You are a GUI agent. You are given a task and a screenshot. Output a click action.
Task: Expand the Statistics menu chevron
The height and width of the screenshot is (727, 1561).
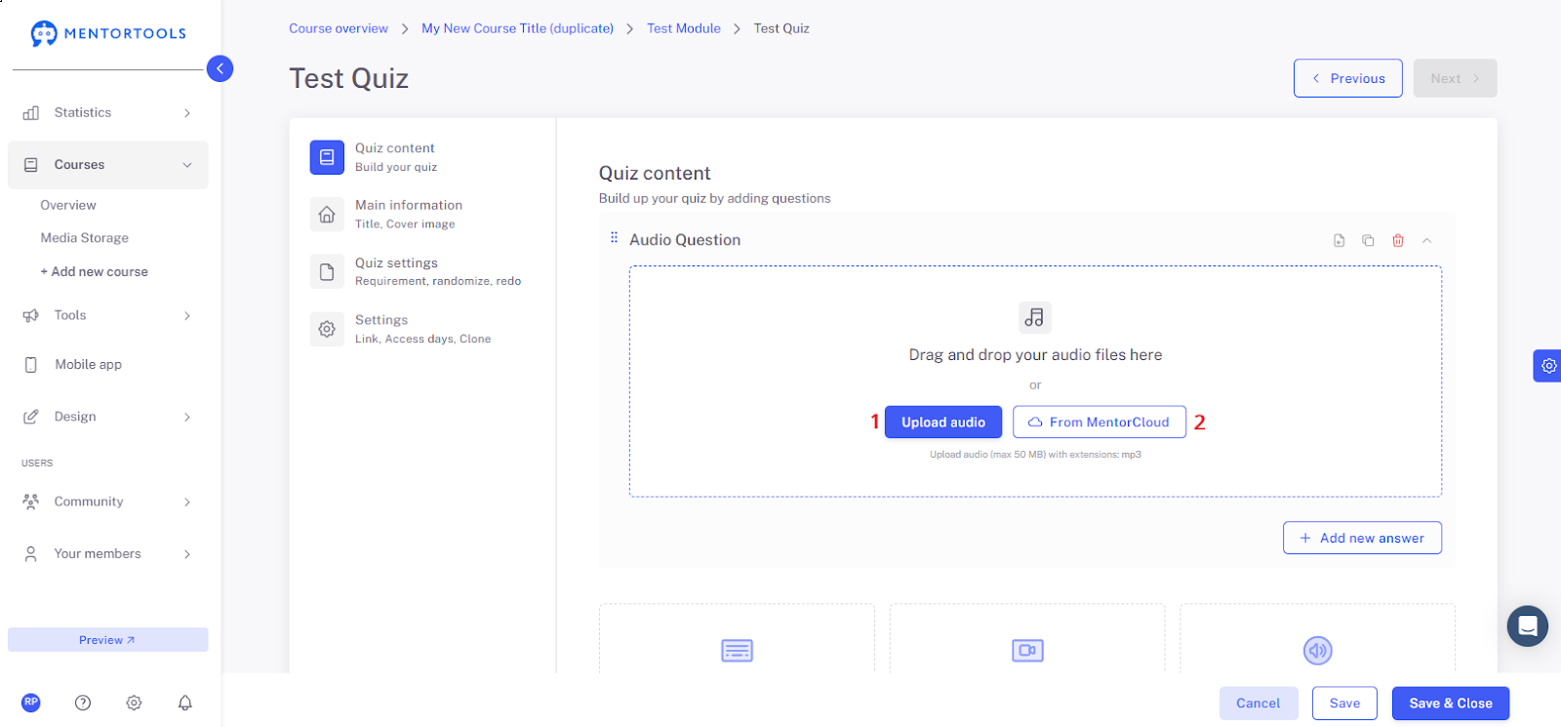tap(187, 113)
